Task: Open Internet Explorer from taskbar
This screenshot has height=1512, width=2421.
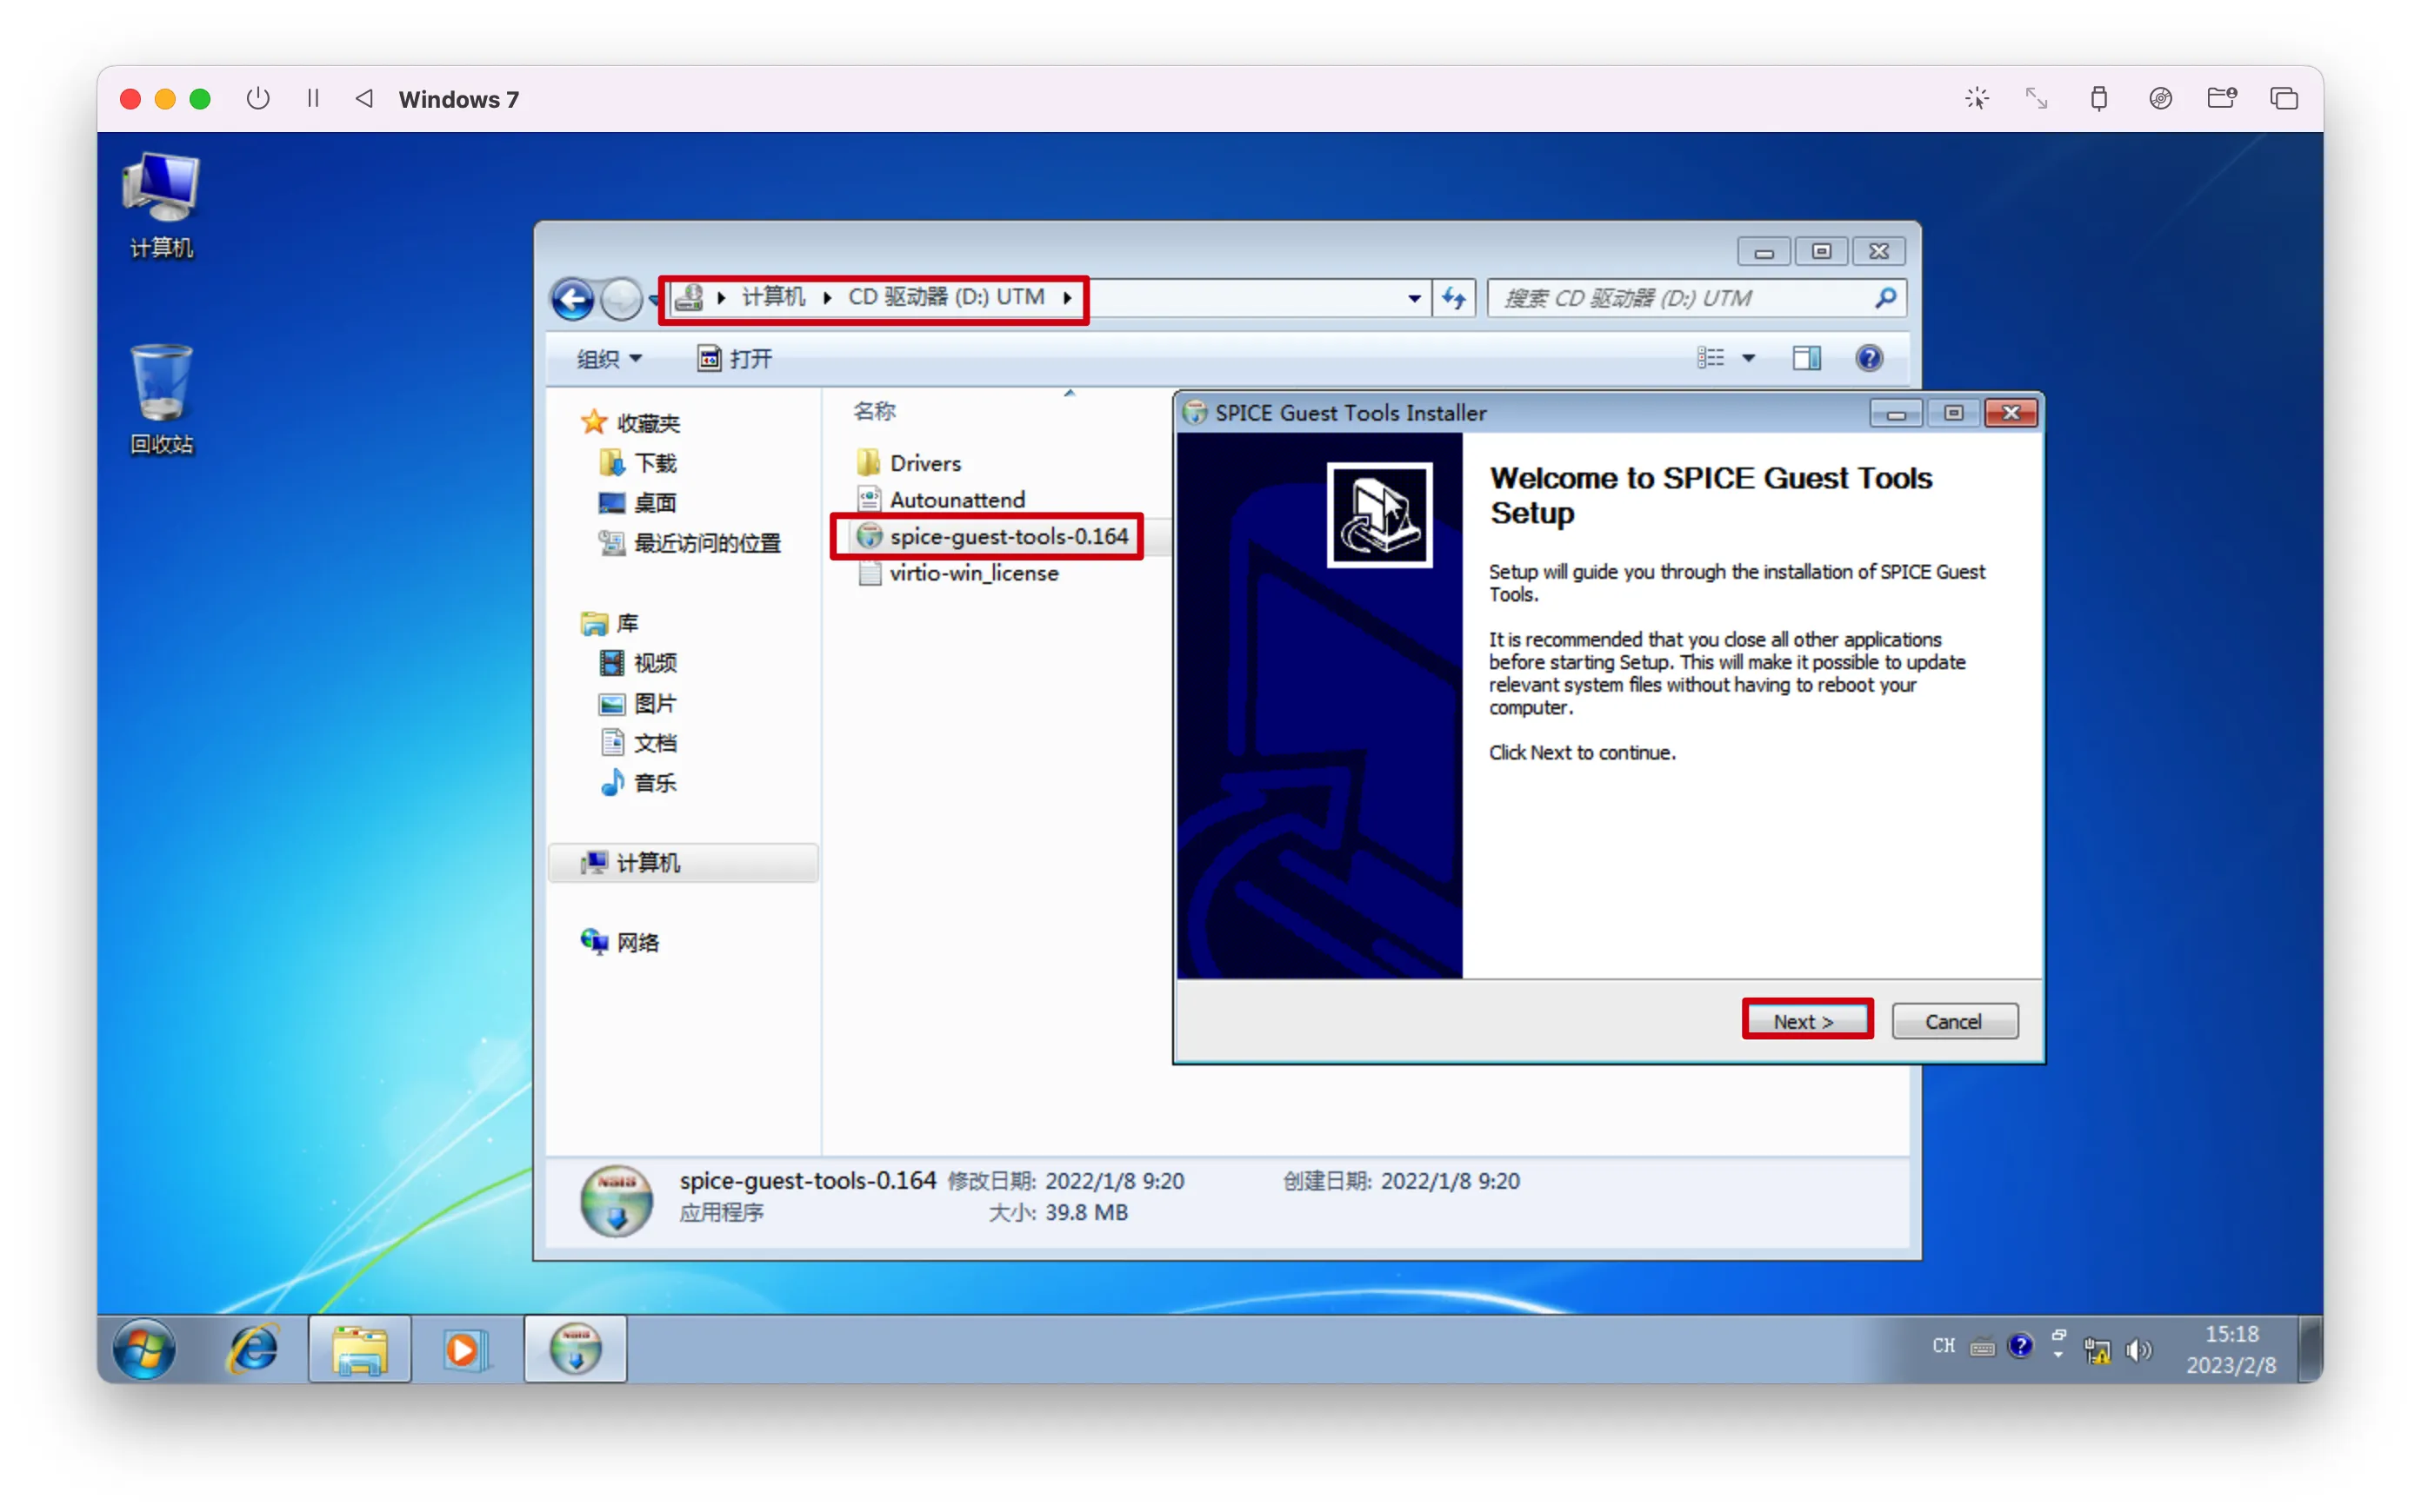Action: point(253,1348)
